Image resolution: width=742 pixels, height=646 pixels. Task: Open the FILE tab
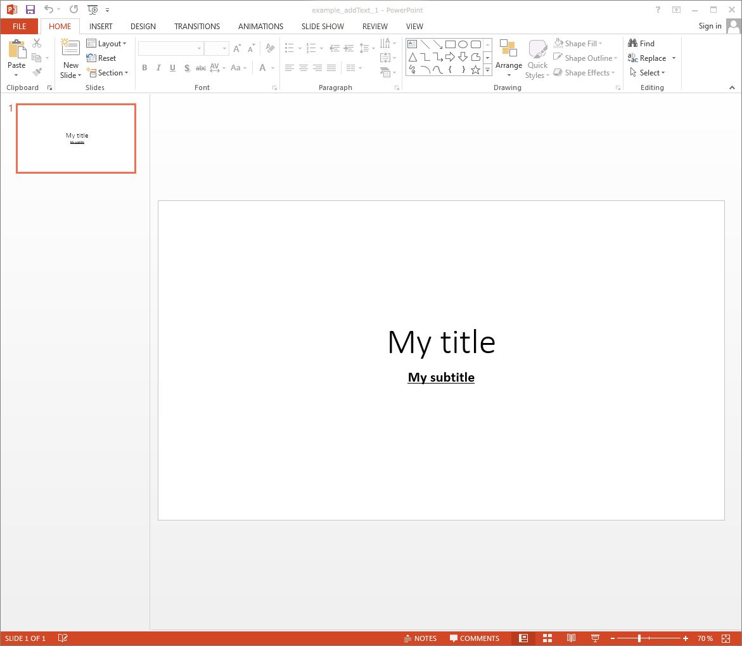pyautogui.click(x=20, y=26)
